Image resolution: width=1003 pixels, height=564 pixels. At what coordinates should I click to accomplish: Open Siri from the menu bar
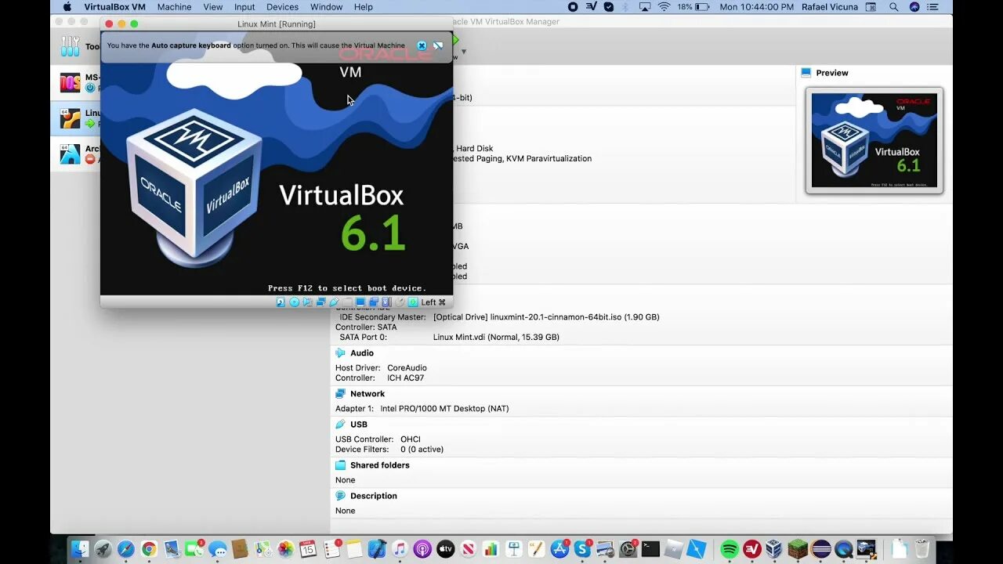(914, 7)
